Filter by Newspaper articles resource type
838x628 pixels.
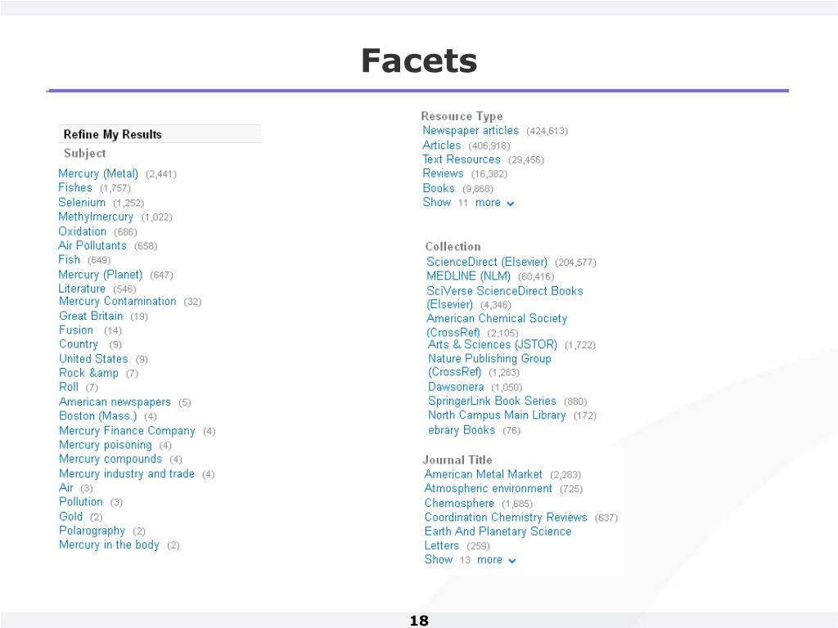point(471,130)
